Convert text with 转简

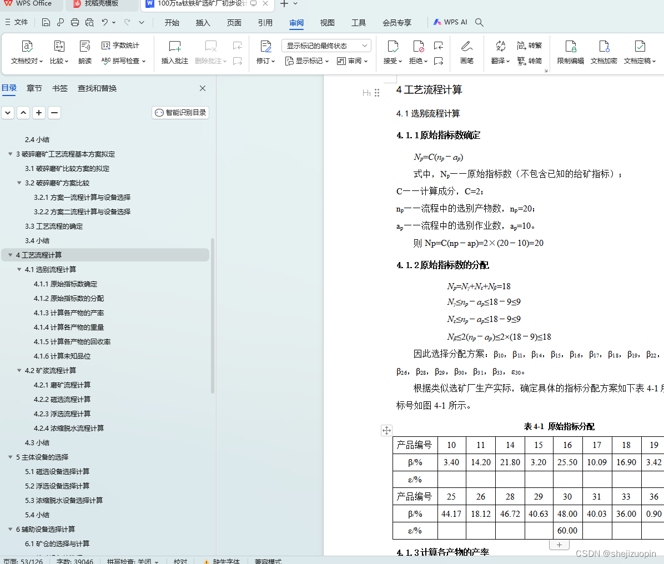[x=529, y=61]
